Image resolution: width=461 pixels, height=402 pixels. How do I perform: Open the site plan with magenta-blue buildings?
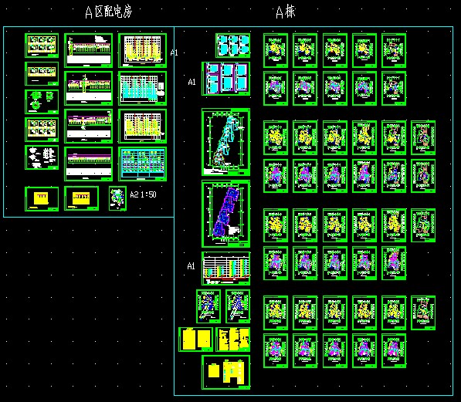pyautogui.click(x=225, y=214)
